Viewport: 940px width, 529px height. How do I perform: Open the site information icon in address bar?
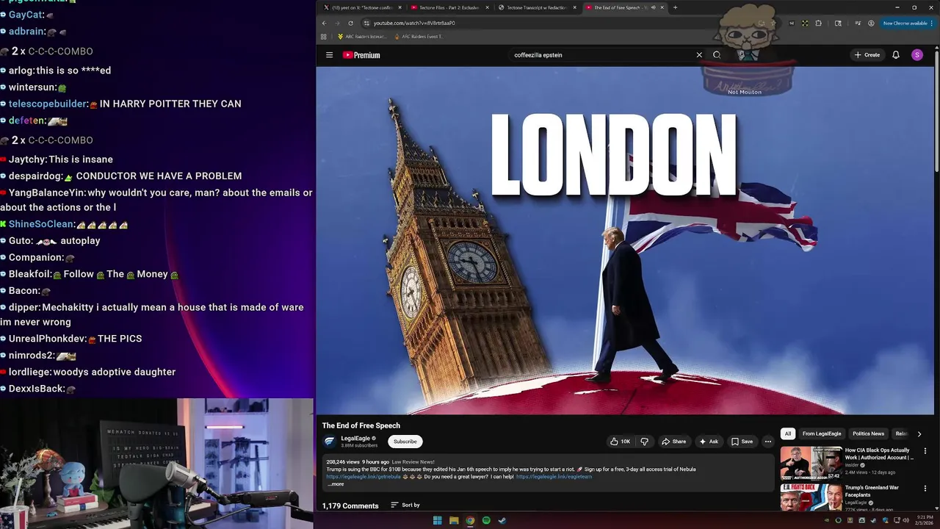tap(366, 23)
